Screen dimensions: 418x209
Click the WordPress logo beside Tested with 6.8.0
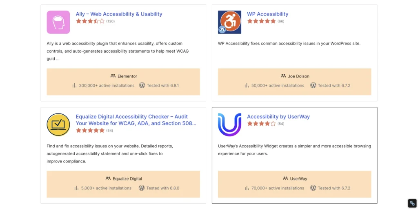tap(142, 188)
